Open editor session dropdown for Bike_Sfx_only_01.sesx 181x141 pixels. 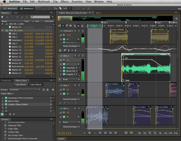[x=90, y=13]
